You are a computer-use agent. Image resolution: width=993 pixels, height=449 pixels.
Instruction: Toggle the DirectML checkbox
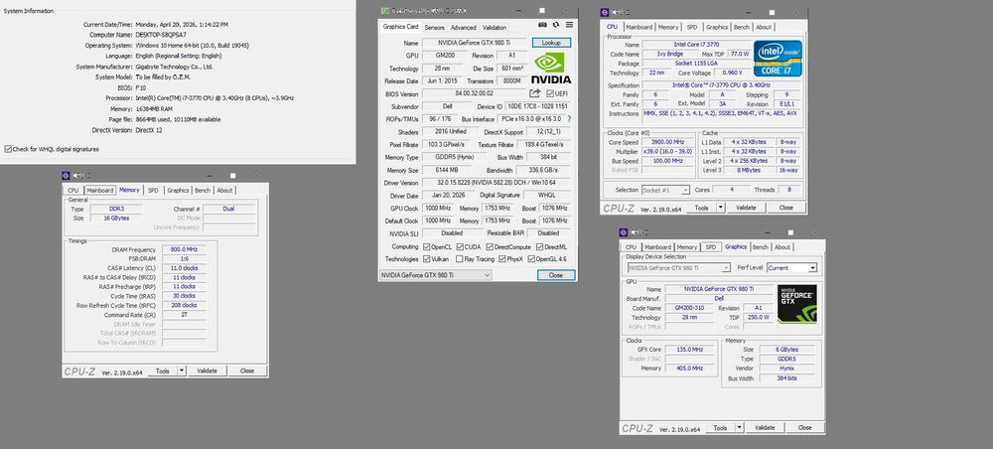[539, 247]
